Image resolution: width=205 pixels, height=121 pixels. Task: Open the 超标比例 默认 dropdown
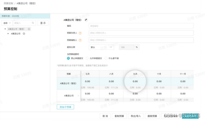click(101, 47)
